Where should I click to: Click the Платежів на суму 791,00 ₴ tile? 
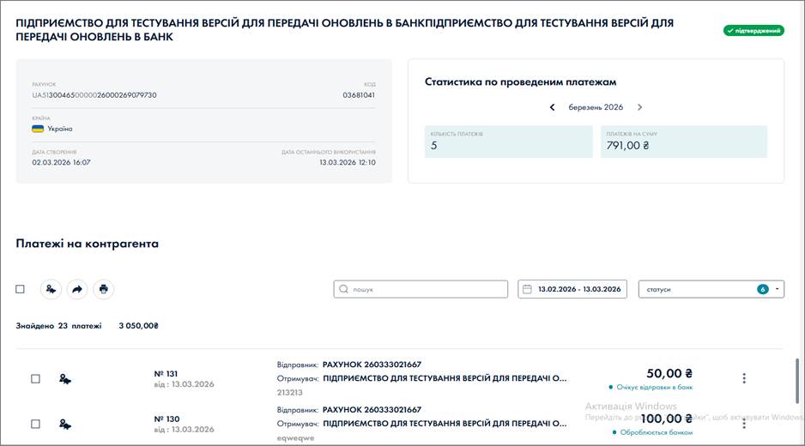(x=684, y=142)
